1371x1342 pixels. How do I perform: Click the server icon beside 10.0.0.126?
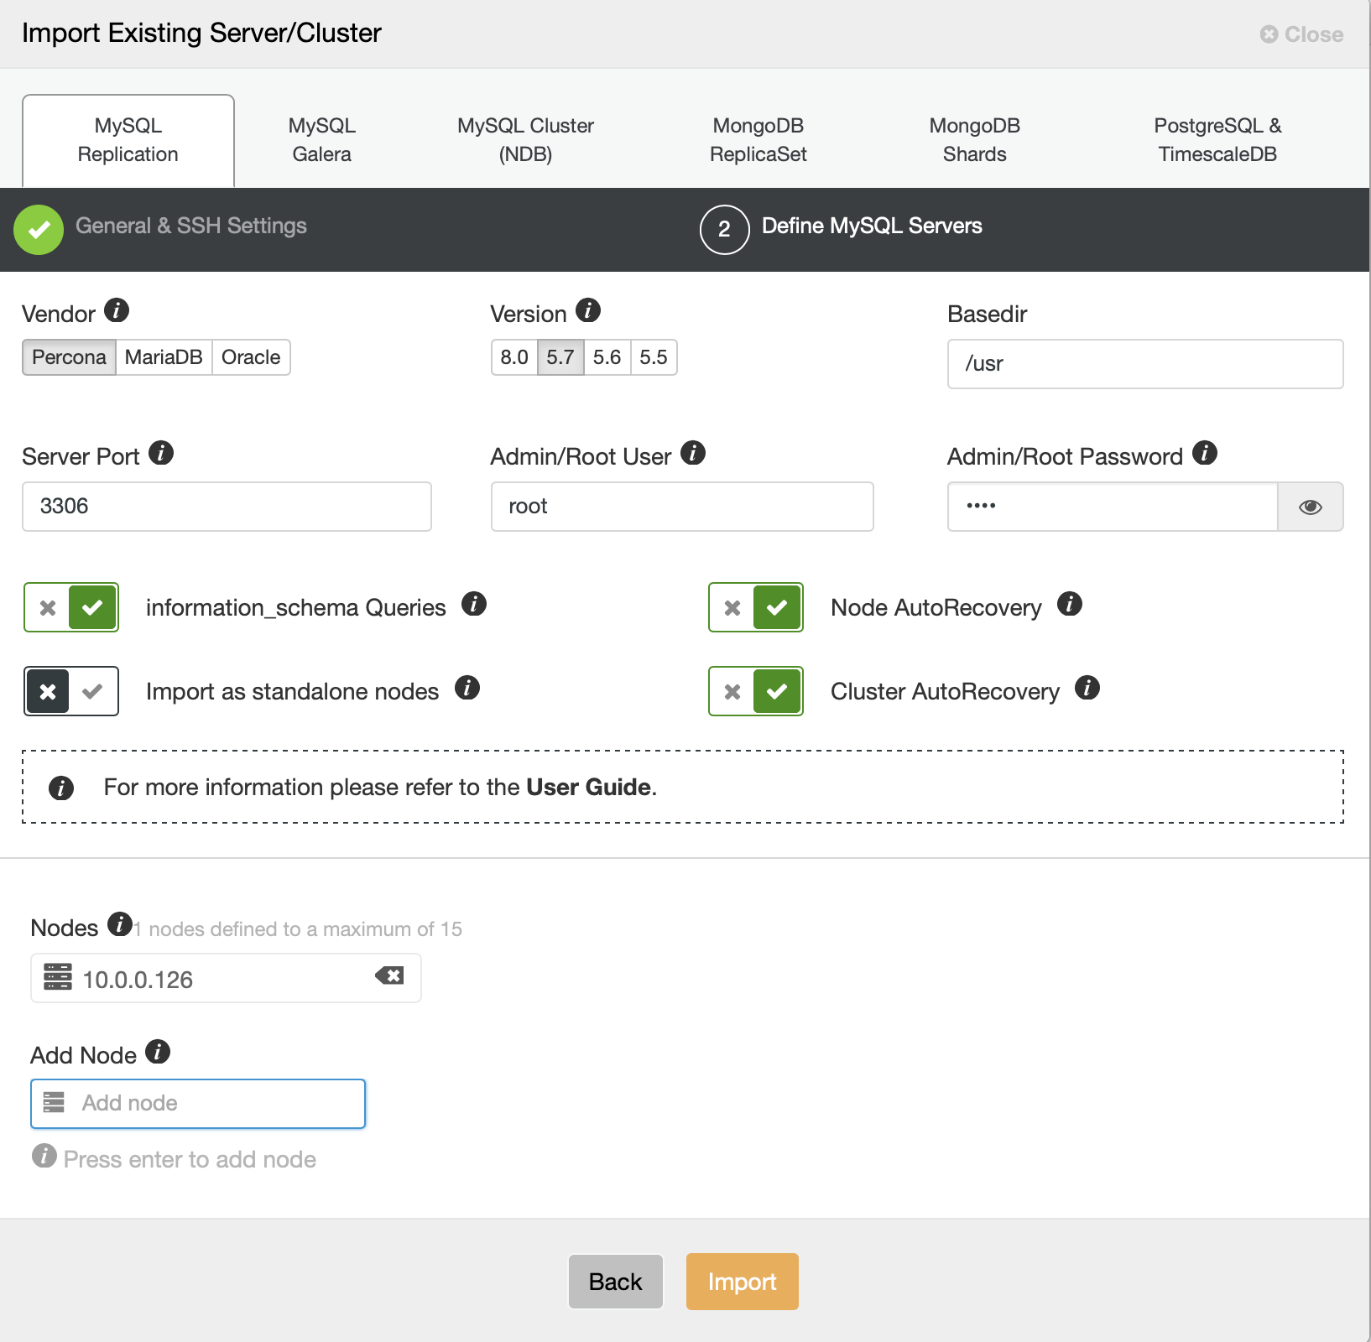(x=58, y=977)
